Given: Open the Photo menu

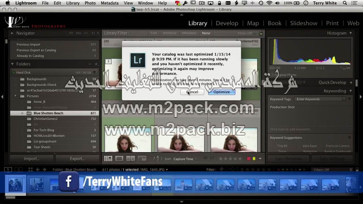Looking at the screenshot, I should tap(90, 3).
